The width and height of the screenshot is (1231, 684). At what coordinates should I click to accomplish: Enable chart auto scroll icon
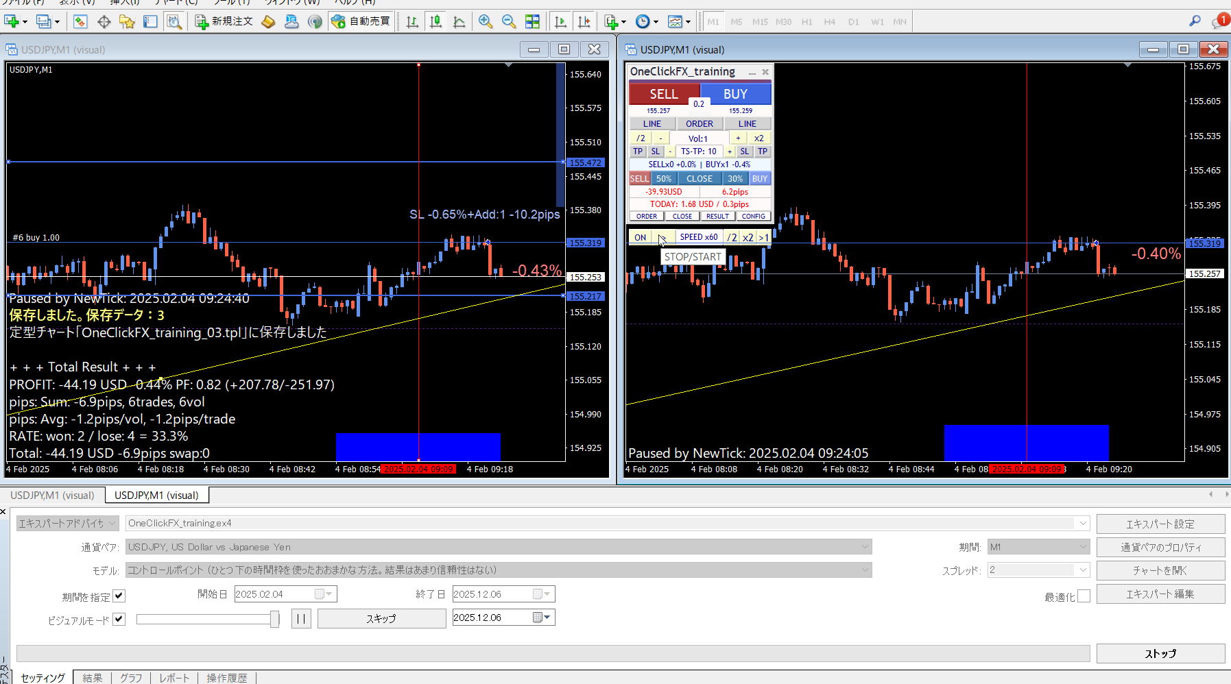coord(560,22)
